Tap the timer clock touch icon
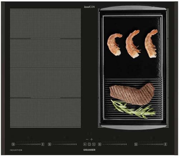179x158 pixels. 89,144
